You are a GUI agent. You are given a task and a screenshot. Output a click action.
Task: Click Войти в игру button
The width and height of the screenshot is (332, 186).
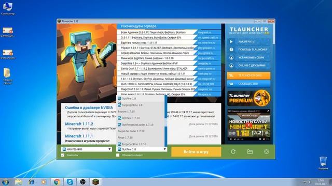(196, 152)
